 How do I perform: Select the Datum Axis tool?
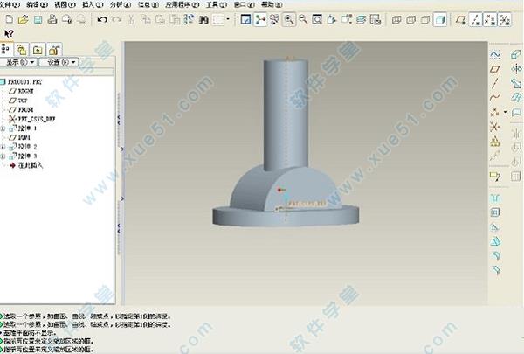(495, 83)
